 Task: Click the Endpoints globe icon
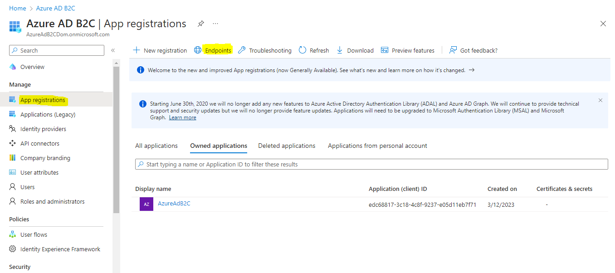(198, 50)
